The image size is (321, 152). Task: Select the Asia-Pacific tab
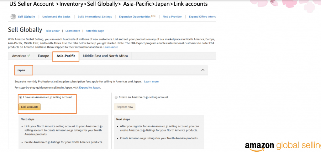pos(66,56)
